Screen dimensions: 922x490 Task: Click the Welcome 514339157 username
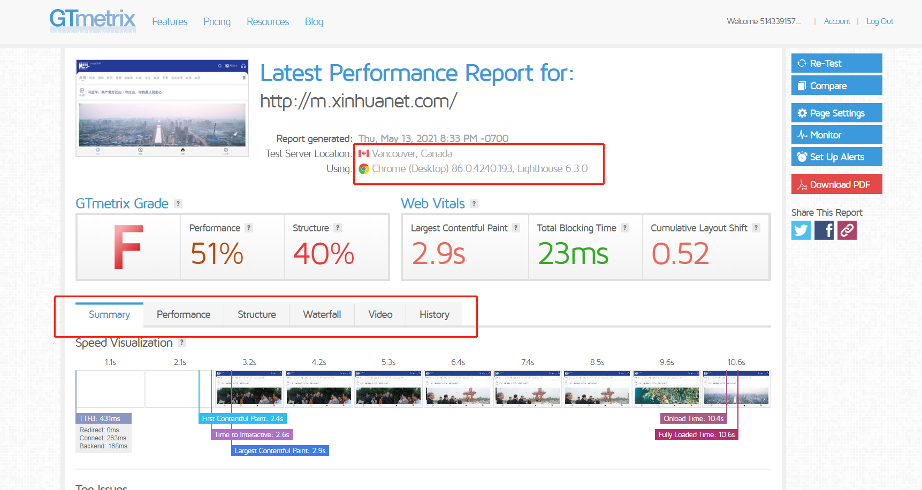764,21
